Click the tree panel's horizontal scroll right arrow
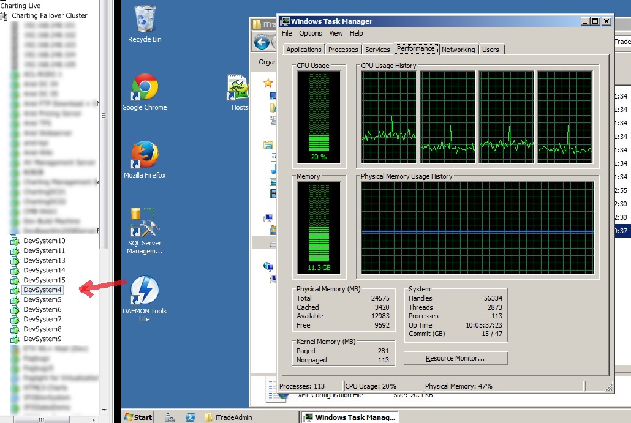The image size is (631, 423). click(x=93, y=419)
